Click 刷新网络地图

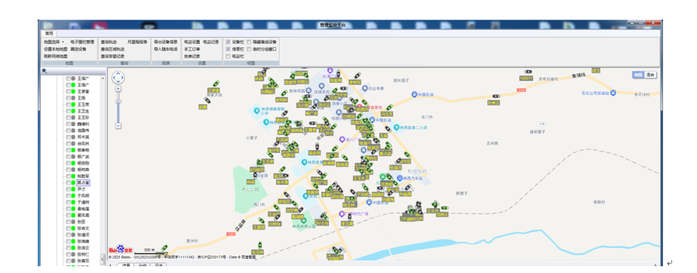(x=55, y=57)
